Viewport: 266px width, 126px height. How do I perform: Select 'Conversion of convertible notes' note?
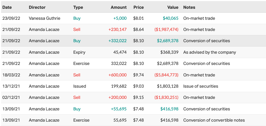coord(214,120)
